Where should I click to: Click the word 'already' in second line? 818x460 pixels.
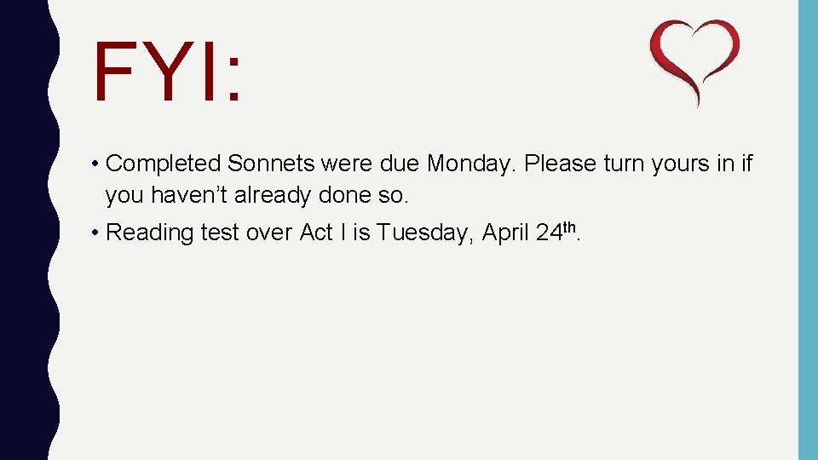273,196
